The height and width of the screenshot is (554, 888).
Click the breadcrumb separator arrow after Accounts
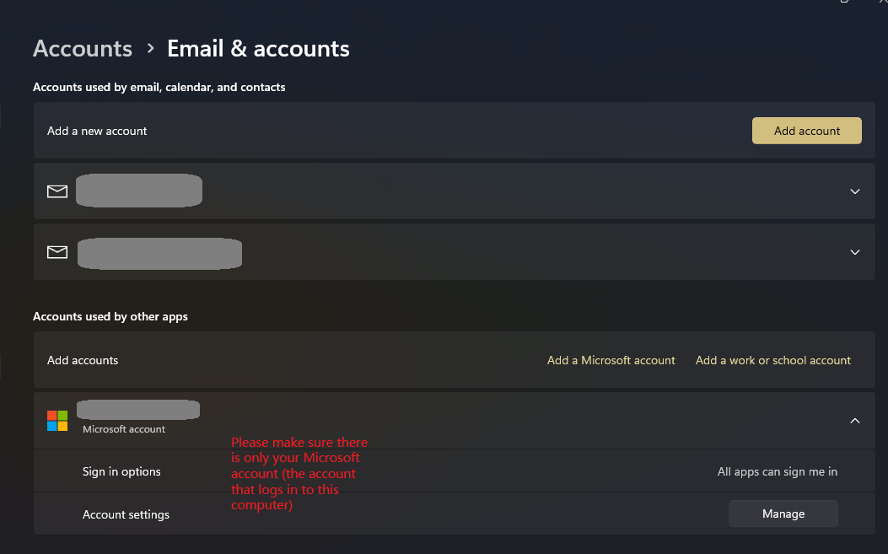click(149, 48)
